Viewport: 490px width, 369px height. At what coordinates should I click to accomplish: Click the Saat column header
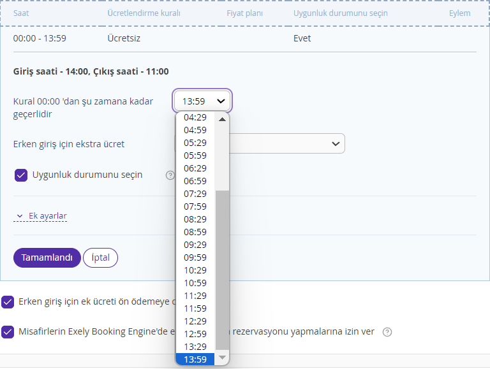tap(21, 13)
